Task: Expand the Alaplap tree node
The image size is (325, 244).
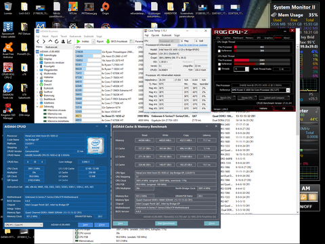Action: 38,59
